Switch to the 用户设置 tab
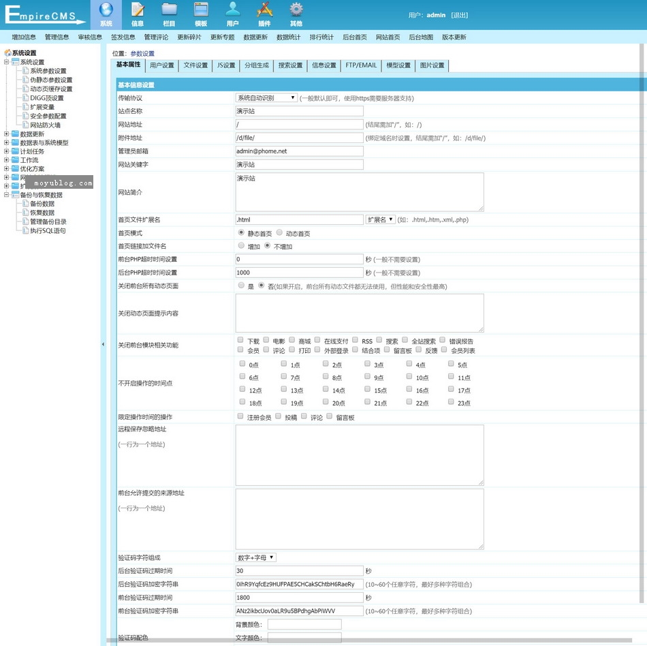647x646 pixels. (x=161, y=65)
